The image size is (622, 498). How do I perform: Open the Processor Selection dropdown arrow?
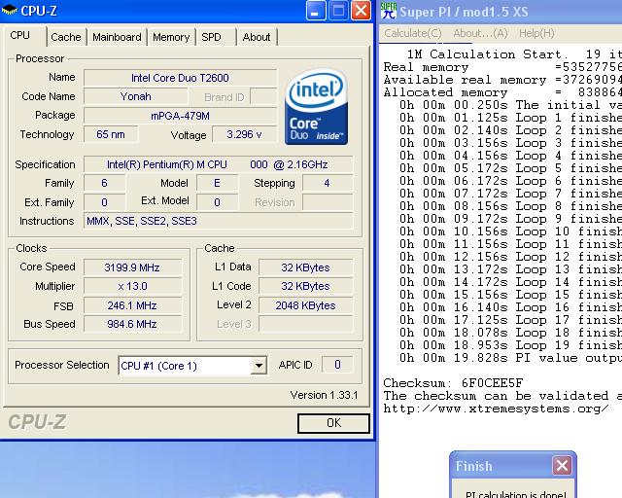point(259,366)
